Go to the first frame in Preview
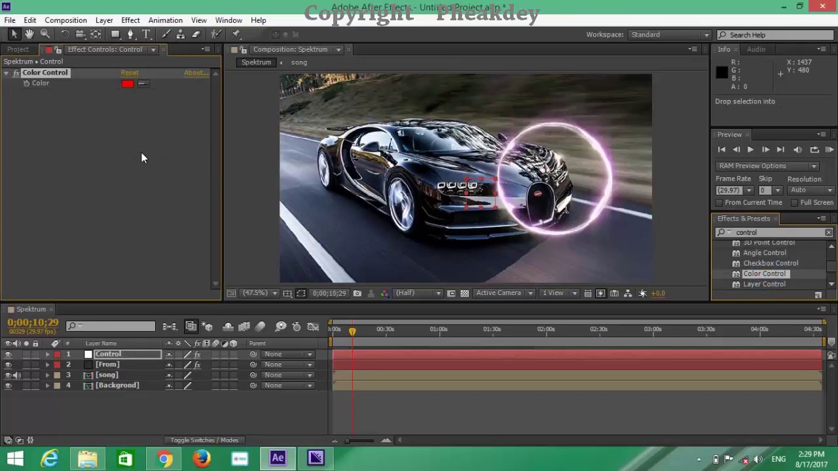The image size is (838, 471). [x=721, y=150]
